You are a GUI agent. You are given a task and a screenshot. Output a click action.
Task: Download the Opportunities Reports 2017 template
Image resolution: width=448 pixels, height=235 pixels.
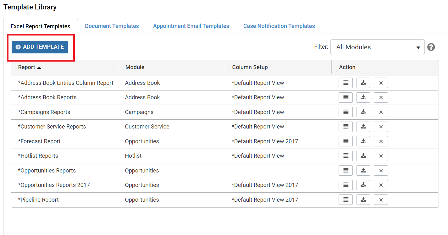coord(363,185)
